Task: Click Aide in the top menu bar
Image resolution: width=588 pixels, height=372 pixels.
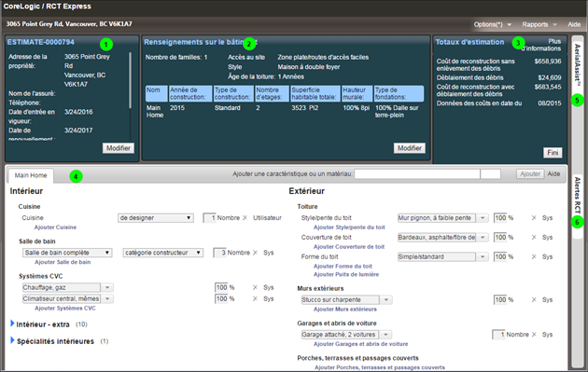Action: click(x=574, y=24)
